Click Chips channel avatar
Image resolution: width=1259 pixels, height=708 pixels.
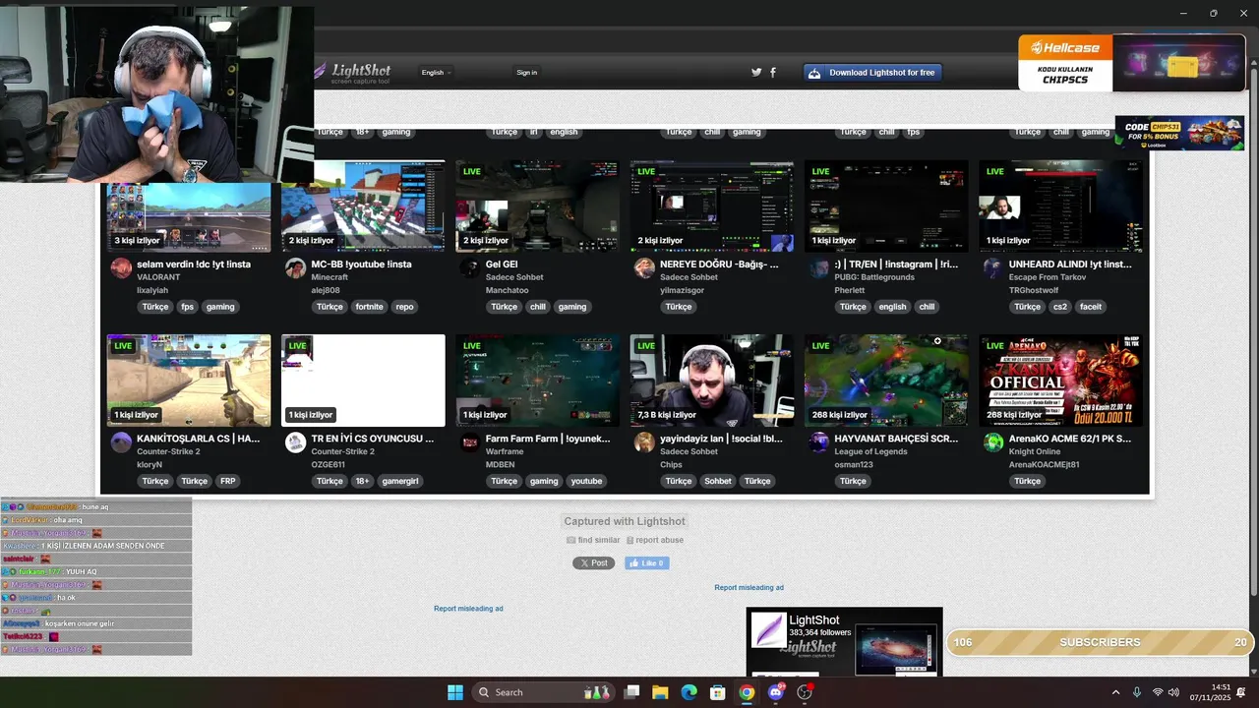coord(644,442)
